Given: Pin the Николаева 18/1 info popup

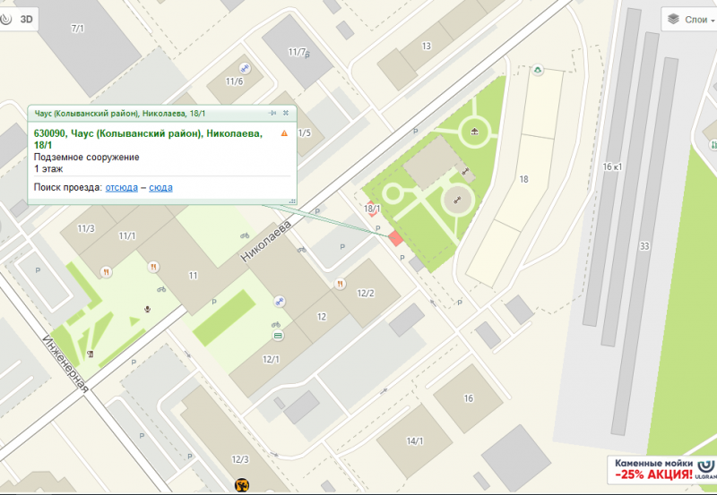Looking at the screenshot, I should coord(272,114).
